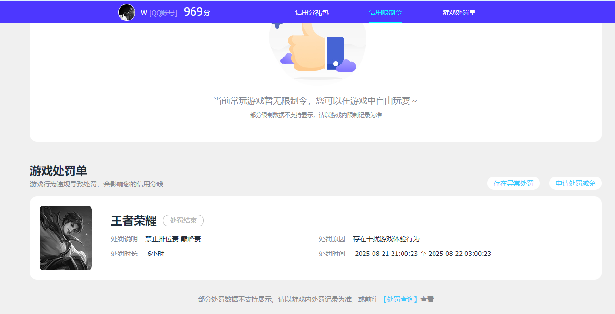615x314 pixels.
Task: Click the 处罚结束 status badge
Action: (183, 221)
